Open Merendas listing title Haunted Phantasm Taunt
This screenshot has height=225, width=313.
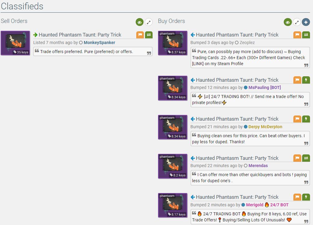coord(237,158)
